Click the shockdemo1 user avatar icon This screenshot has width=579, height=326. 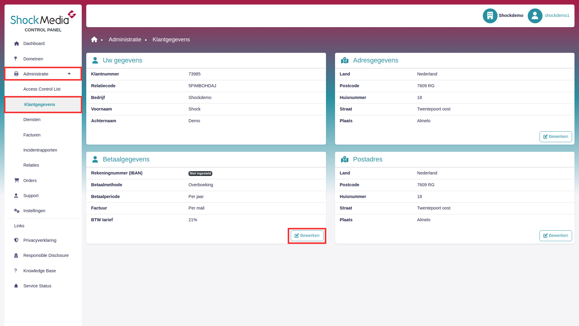click(535, 16)
